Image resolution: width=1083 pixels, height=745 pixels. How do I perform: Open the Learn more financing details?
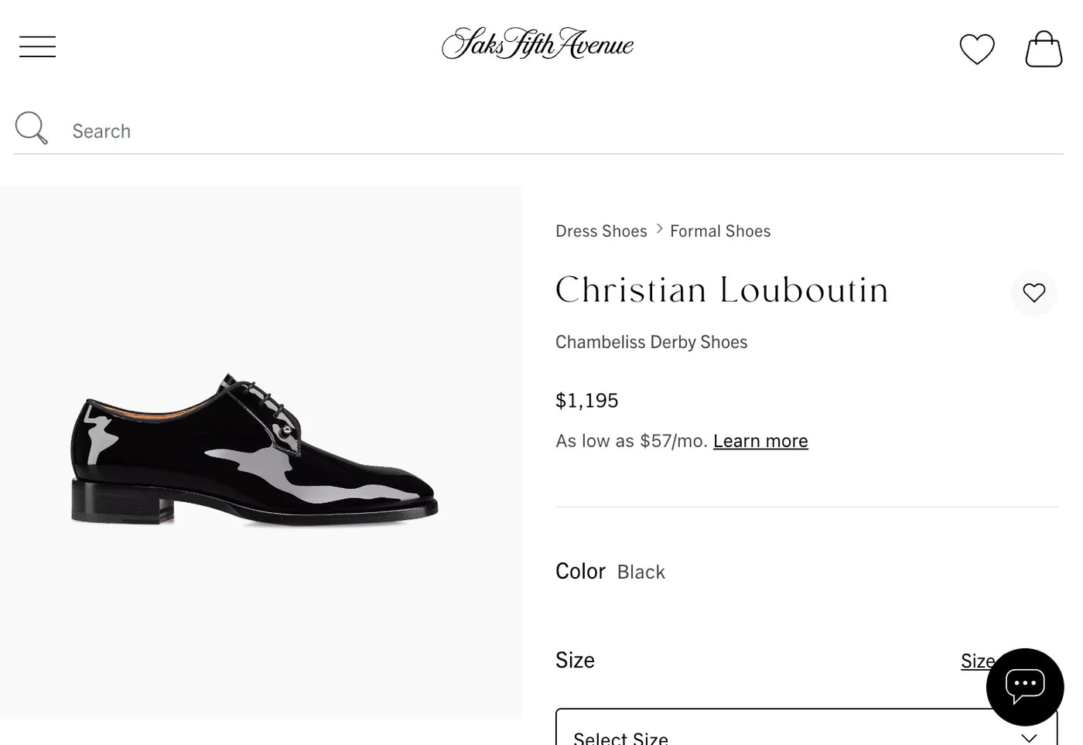(760, 440)
